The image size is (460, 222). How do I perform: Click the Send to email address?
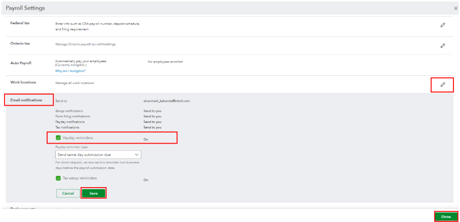click(167, 101)
